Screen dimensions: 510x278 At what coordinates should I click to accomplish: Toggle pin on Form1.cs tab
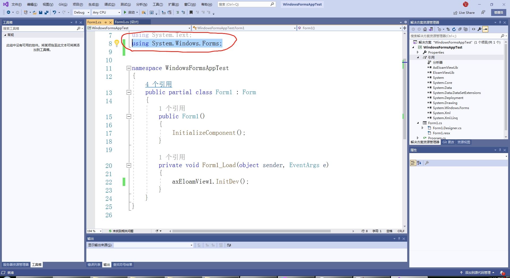106,22
